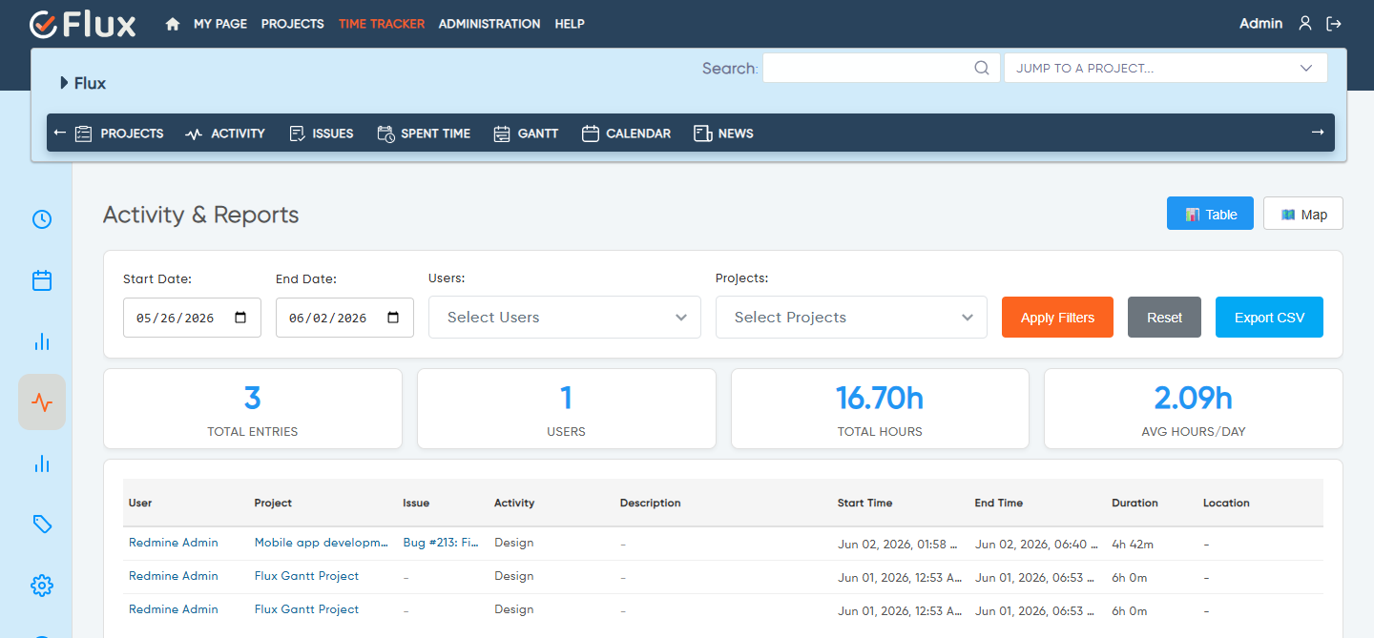1374x638 pixels.
Task: Open the lower bar chart sidebar icon
Action: (x=42, y=463)
